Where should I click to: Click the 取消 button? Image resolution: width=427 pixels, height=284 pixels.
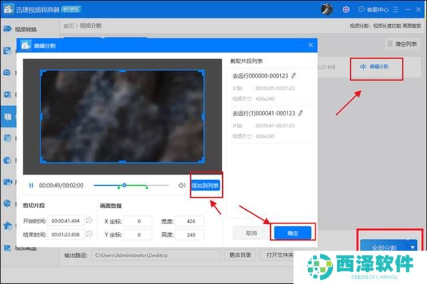[251, 233]
